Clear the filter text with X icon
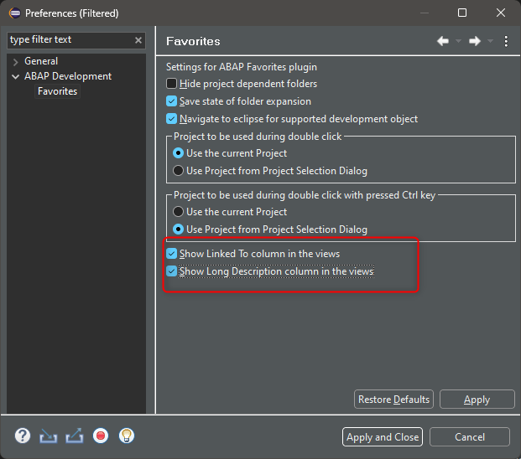 pos(138,40)
